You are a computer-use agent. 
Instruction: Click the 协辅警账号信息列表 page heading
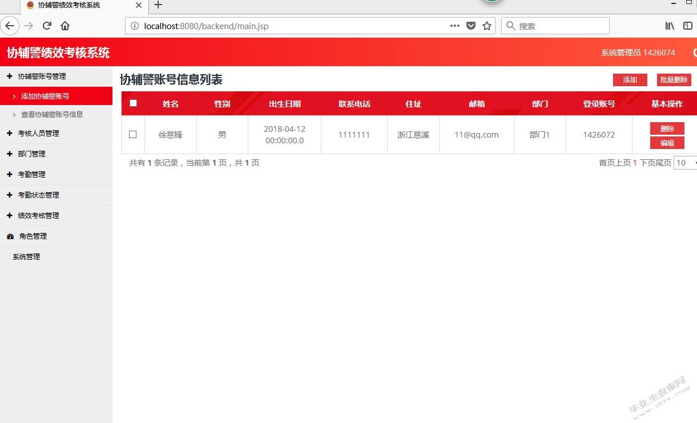pyautogui.click(x=171, y=80)
